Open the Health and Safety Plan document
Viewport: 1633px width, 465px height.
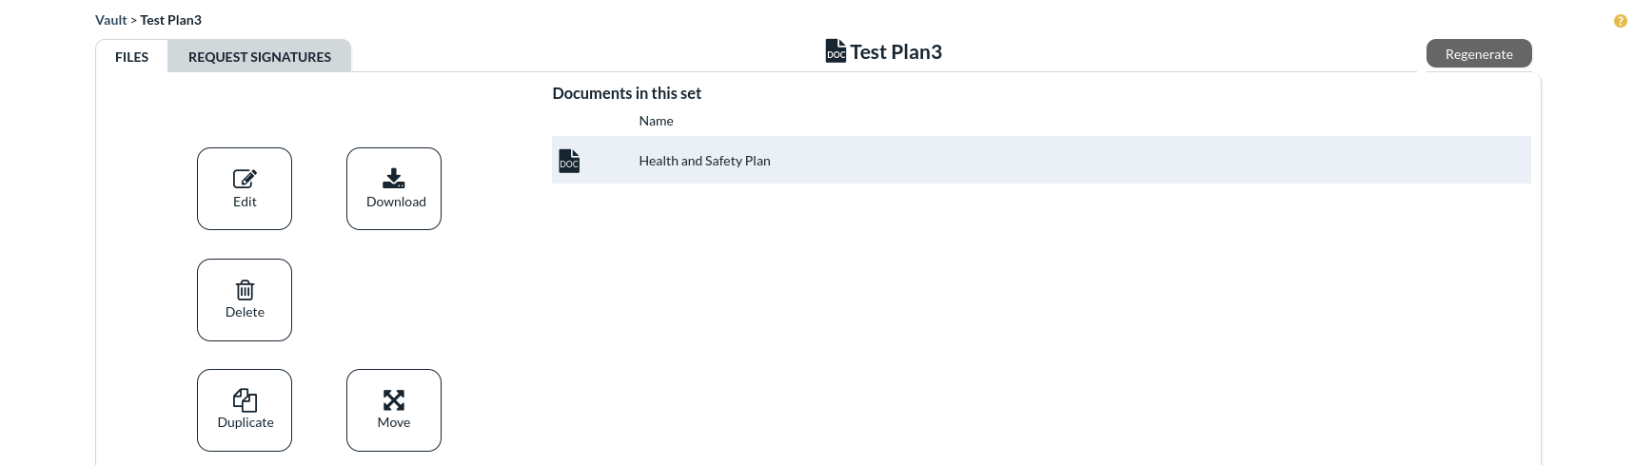[704, 161]
